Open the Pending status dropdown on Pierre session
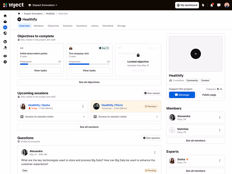The height and width of the screenshot is (174, 232). point(151,106)
